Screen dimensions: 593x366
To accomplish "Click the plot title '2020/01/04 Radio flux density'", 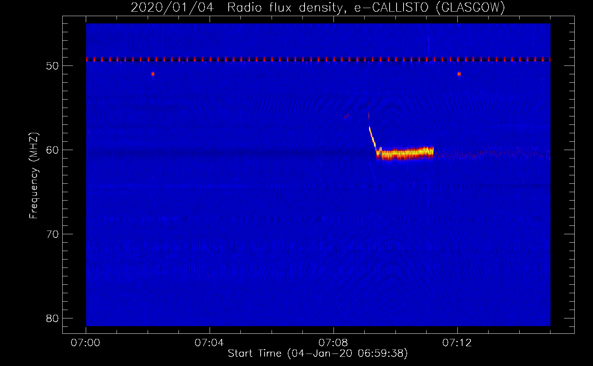I will coord(318,7).
